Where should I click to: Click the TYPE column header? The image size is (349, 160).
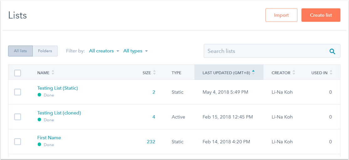pyautogui.click(x=176, y=73)
